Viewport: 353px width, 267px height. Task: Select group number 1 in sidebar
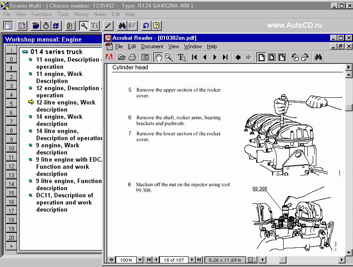click(x=11, y=68)
